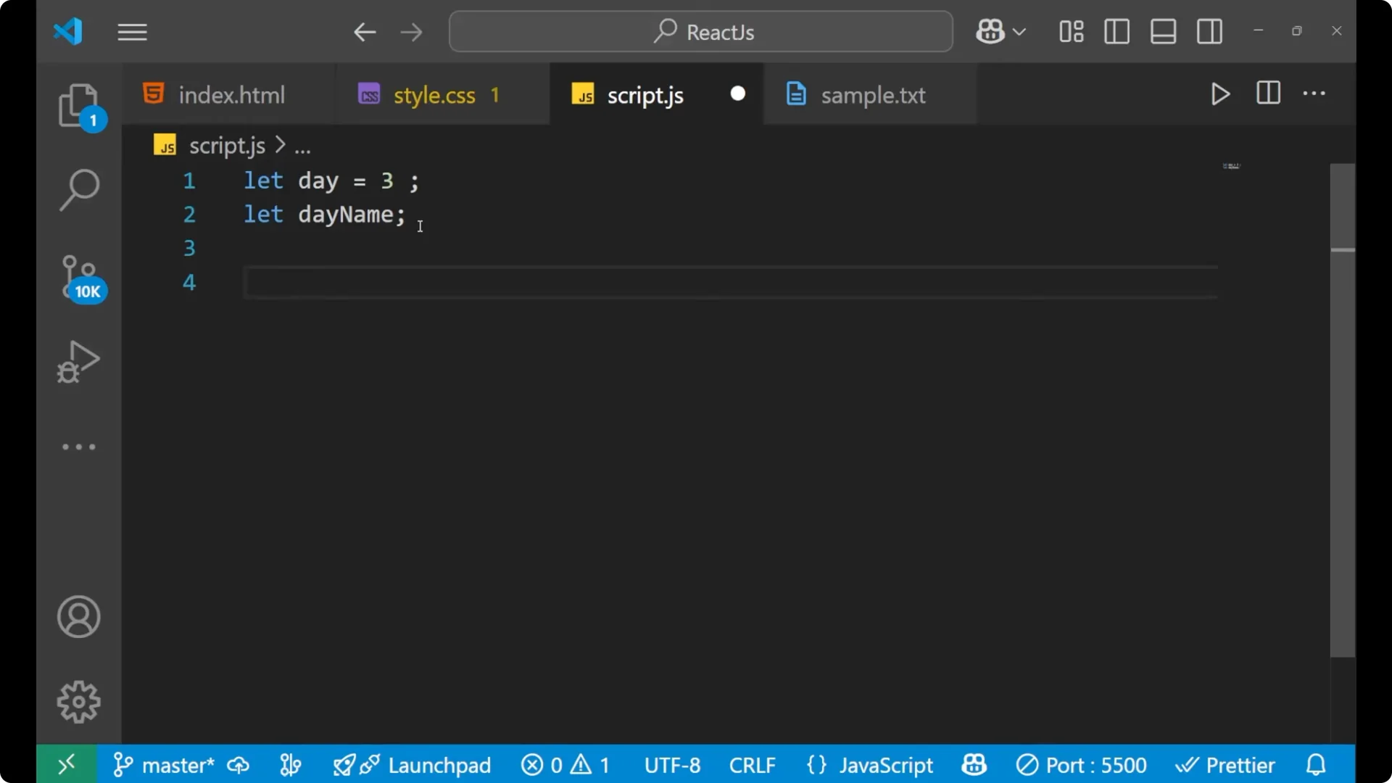Image resolution: width=1392 pixels, height=783 pixels.
Task: Open notifications bell in status bar
Action: point(1315,765)
